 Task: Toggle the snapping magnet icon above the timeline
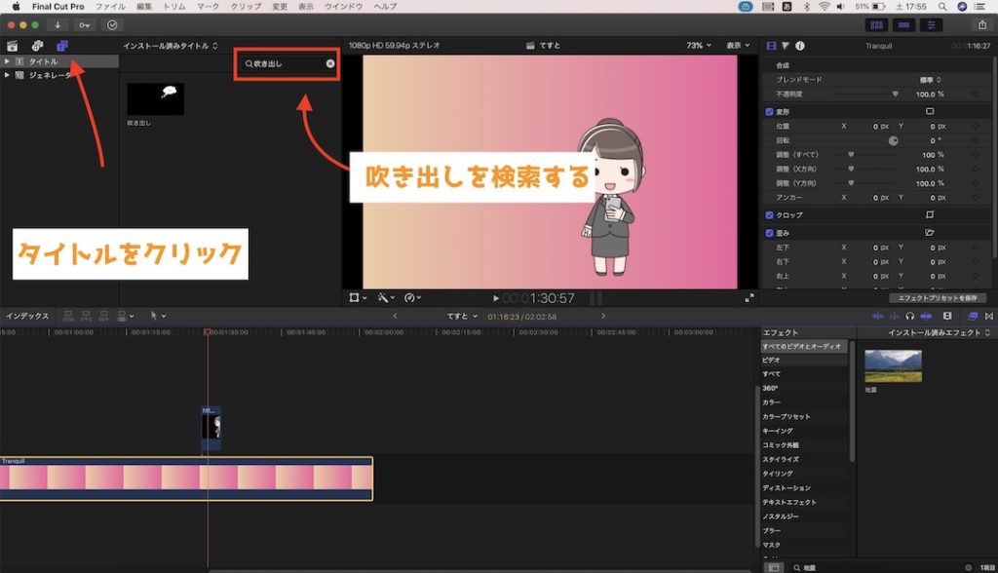tap(989, 317)
